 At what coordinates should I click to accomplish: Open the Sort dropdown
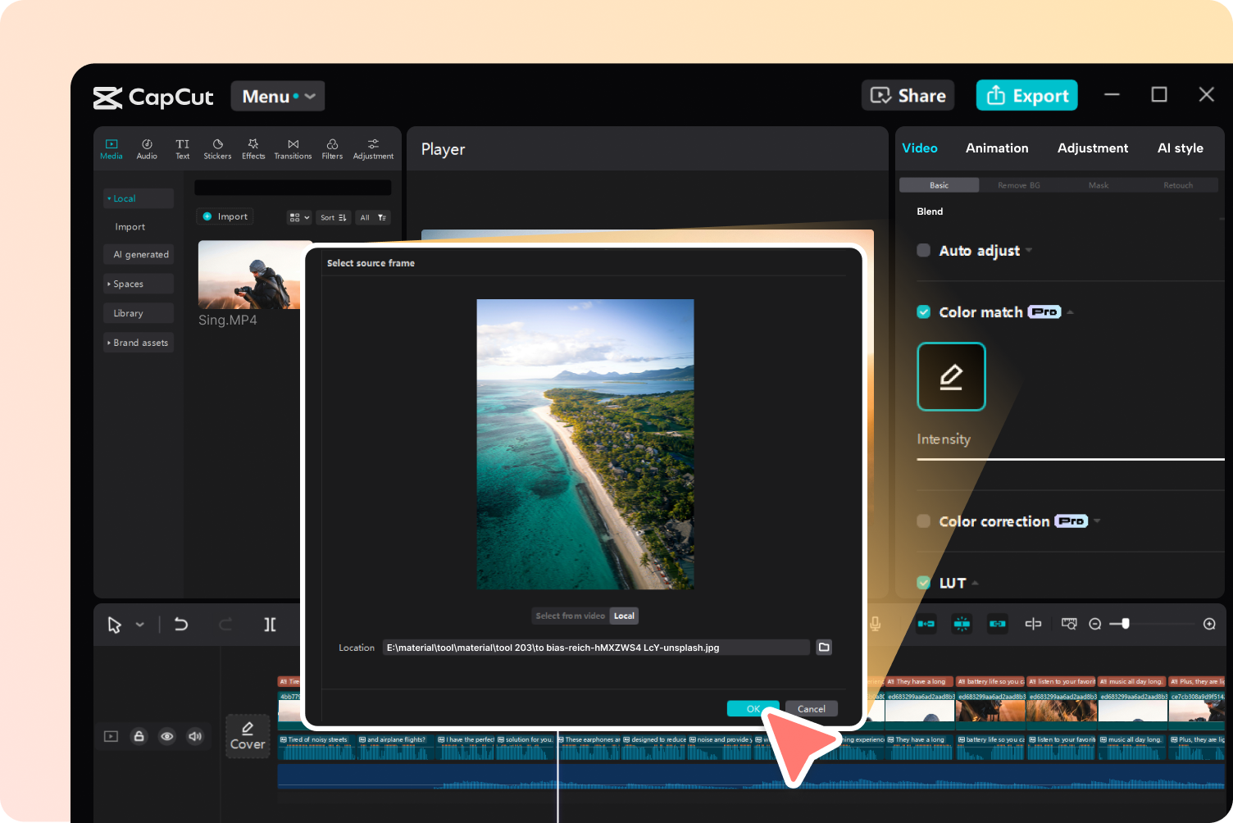[x=333, y=217]
